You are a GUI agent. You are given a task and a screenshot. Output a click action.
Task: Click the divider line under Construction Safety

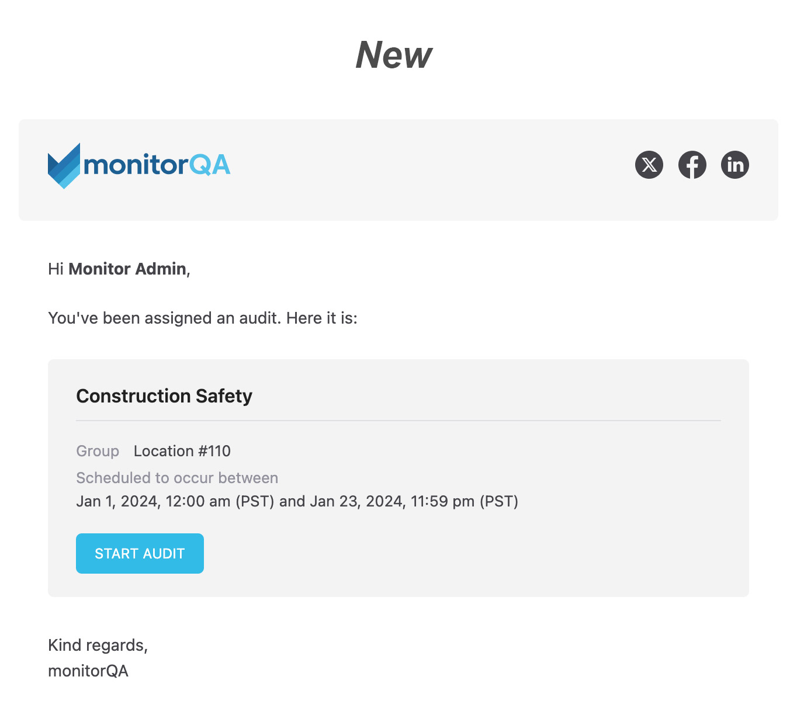click(399, 420)
